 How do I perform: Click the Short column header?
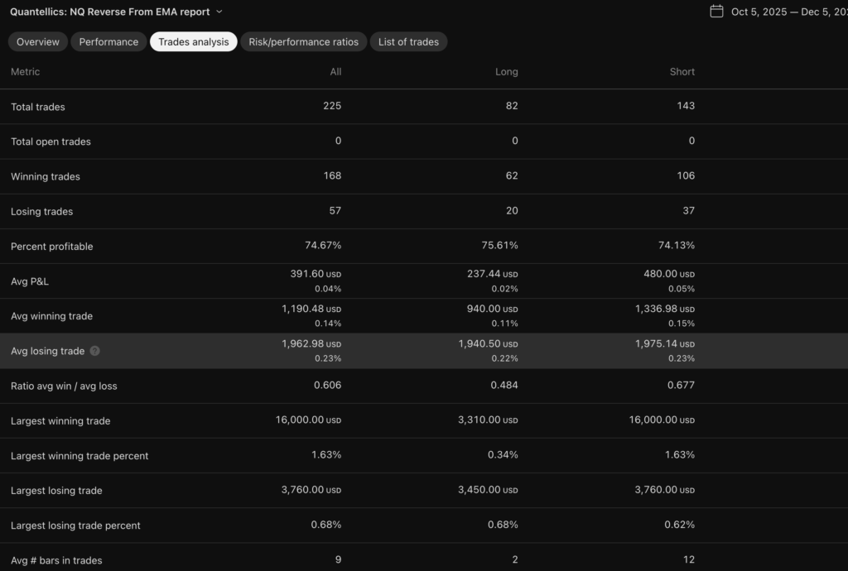[682, 72]
